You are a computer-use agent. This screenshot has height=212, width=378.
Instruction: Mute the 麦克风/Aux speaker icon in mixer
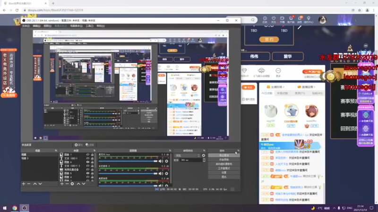point(161,161)
